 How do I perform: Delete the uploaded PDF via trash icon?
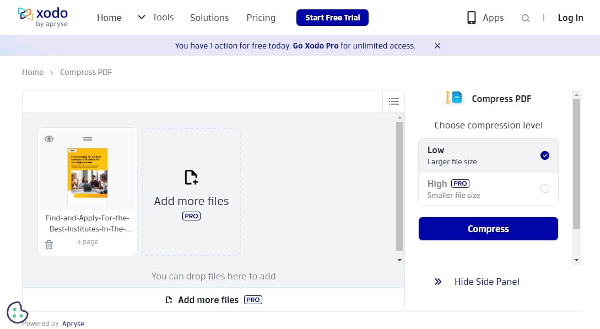[x=49, y=244]
